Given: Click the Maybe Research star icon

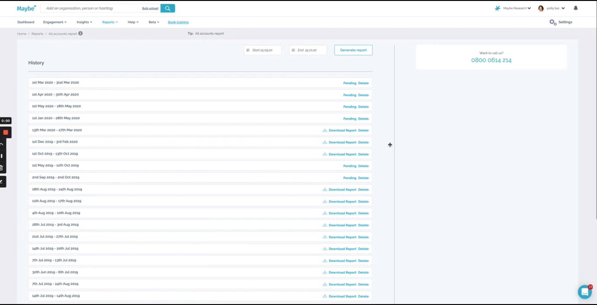Looking at the screenshot, I should 497,8.
